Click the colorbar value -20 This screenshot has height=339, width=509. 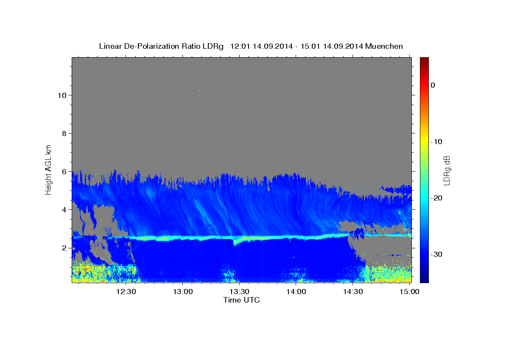coord(436,198)
